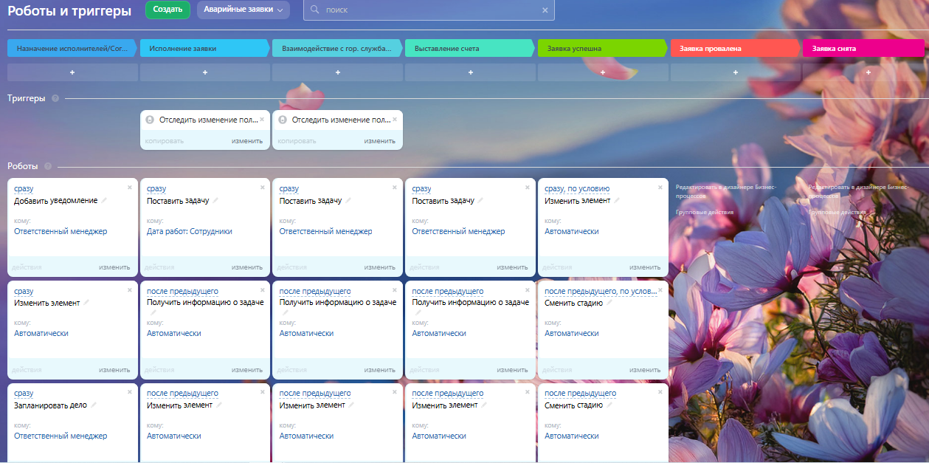The height and width of the screenshot is (463, 929).
Task: Click the round icon on the Исполнение заявки trigger
Action: (150, 120)
